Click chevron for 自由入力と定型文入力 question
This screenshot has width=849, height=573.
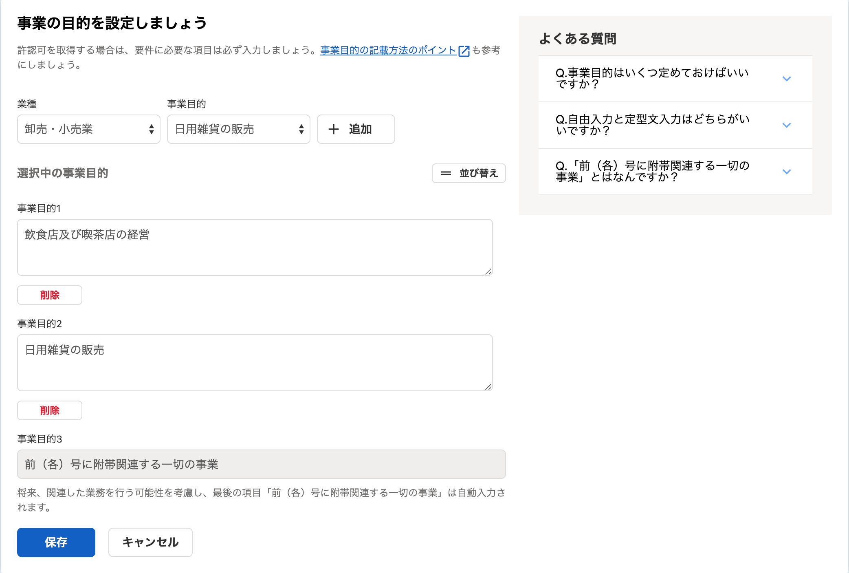coord(787,125)
